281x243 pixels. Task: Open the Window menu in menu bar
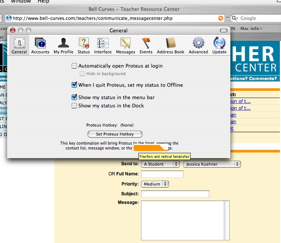point(21,2)
